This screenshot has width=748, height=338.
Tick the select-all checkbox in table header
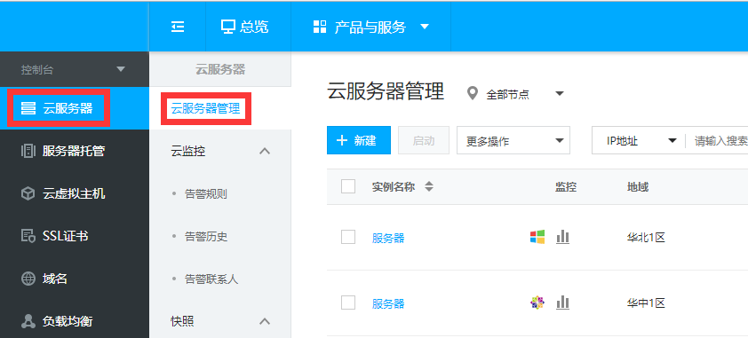pyautogui.click(x=348, y=186)
